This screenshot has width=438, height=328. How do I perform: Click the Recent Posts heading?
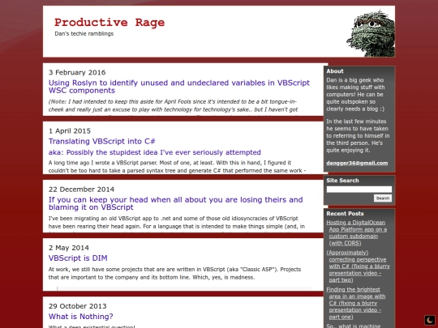point(345,214)
